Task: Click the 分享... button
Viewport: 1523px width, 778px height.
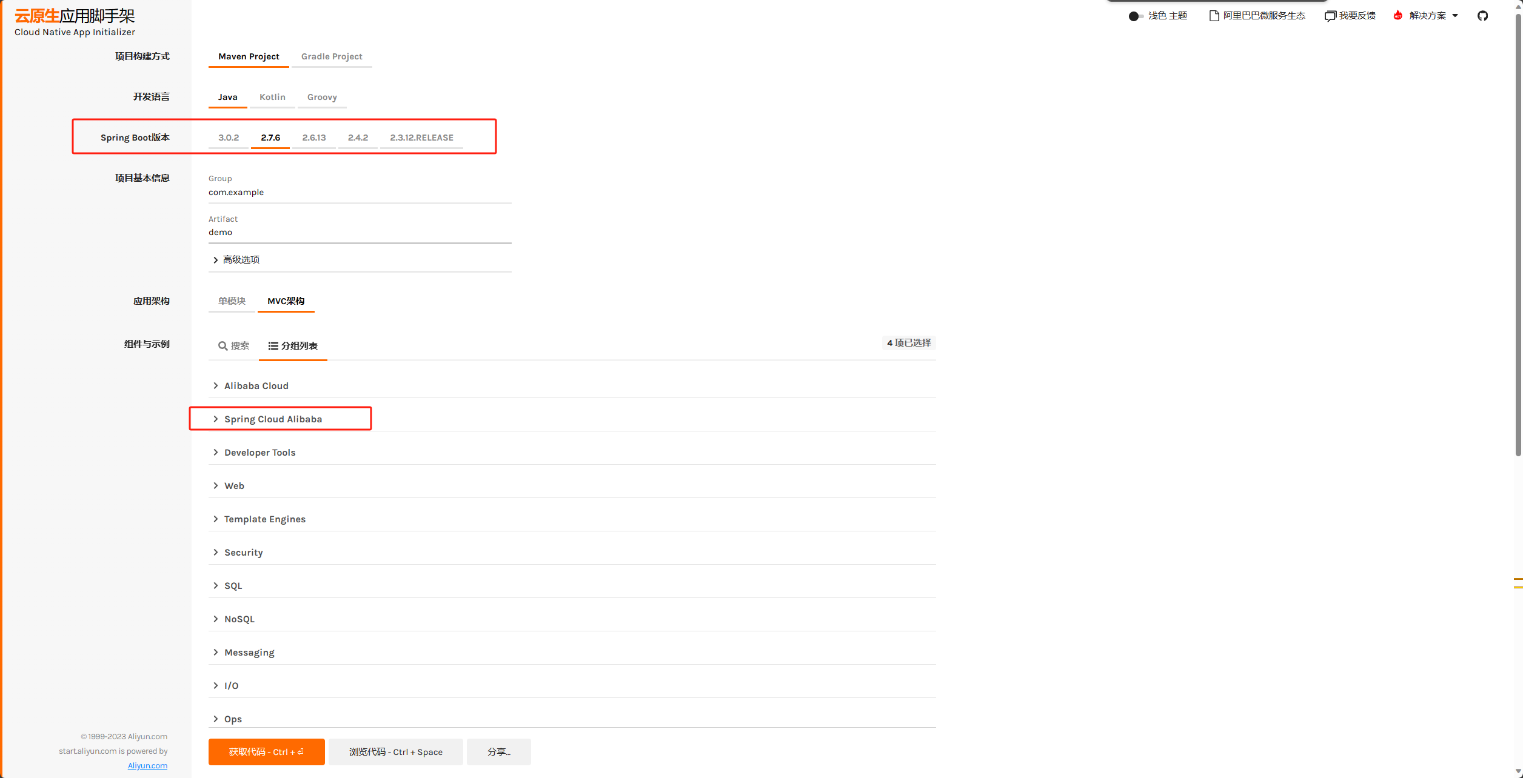Action: click(499, 752)
